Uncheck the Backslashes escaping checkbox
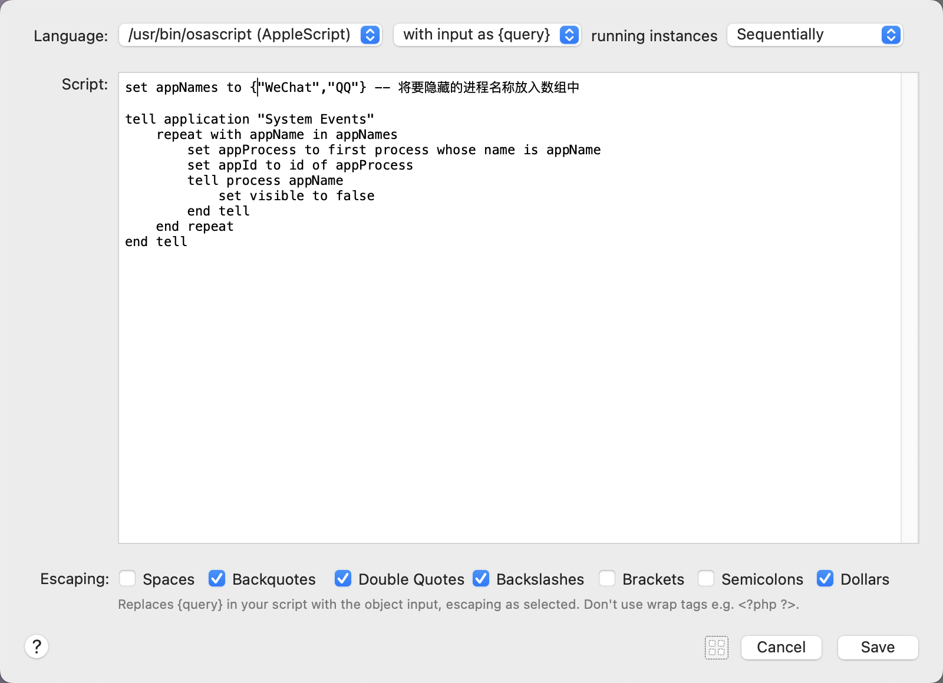 click(481, 579)
